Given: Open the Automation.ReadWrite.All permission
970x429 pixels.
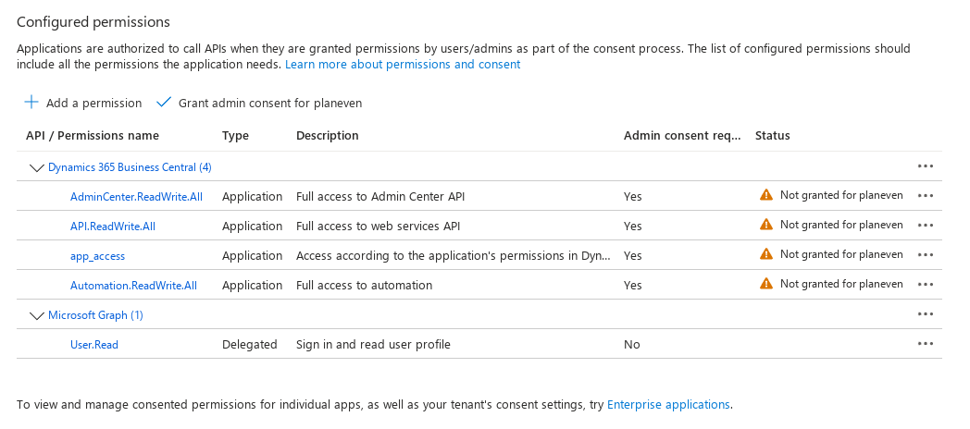Looking at the screenshot, I should click(133, 286).
